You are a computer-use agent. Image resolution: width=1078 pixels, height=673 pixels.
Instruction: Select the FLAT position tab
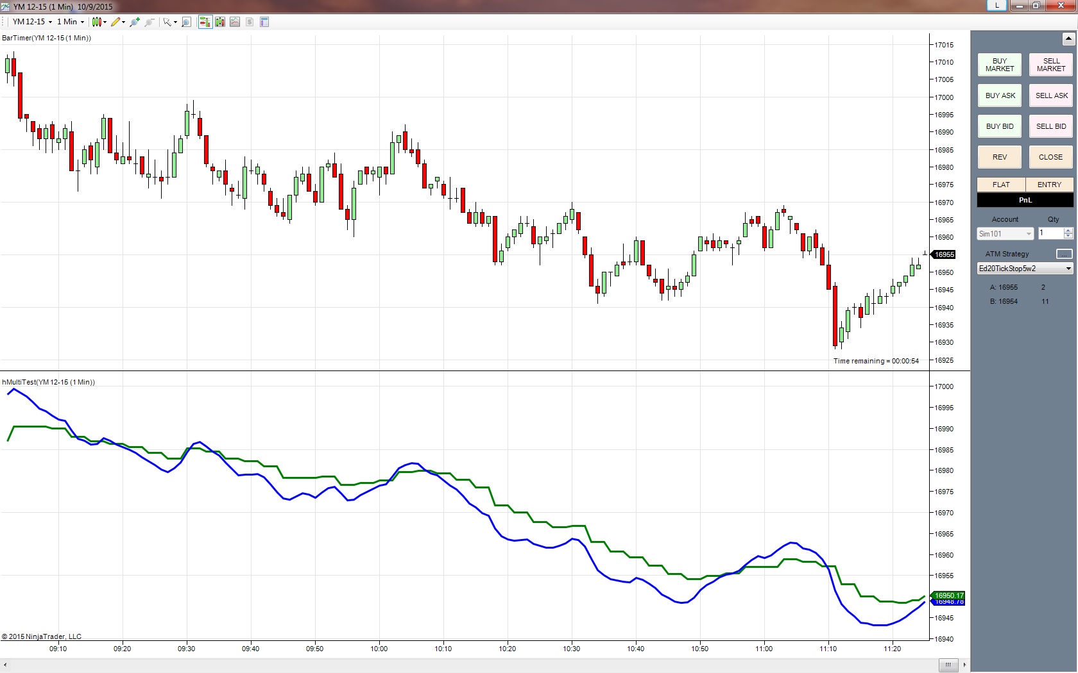coord(1001,185)
